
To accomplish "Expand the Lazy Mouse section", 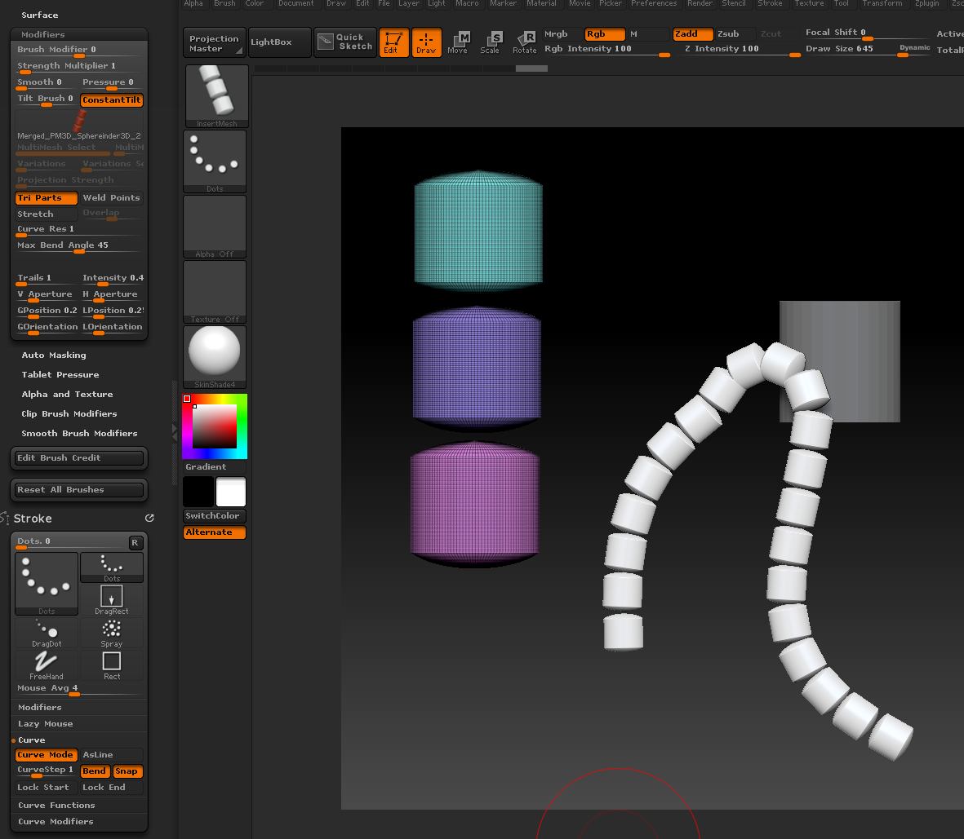I will tap(46, 724).
